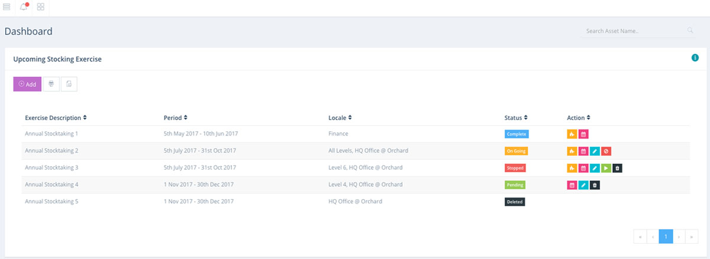
Task: Sort by Status column
Action: tap(516, 118)
